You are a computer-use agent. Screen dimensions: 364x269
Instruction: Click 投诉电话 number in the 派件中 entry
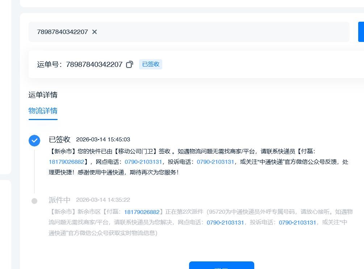297,222
